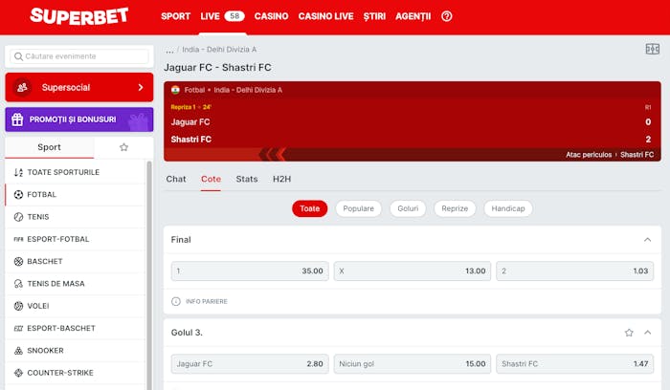Click the Volei ball icon
This screenshot has height=390, width=670.
[18, 306]
